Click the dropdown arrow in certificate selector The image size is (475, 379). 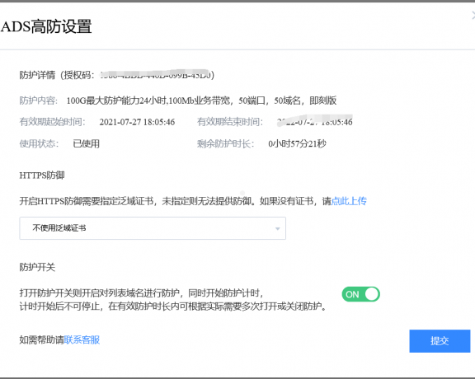pyautogui.click(x=277, y=228)
